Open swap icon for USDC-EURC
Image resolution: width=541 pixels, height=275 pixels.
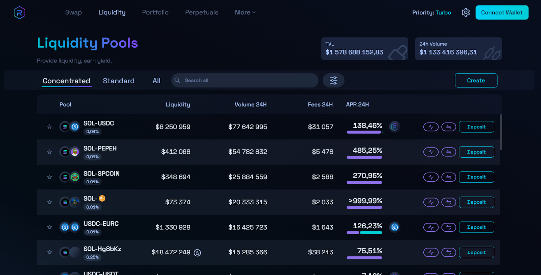coord(449,227)
